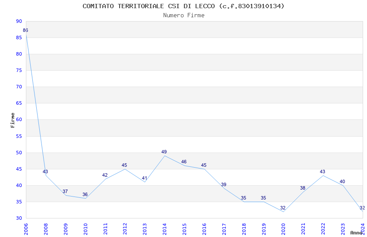Select the 2024 x-axis year label
The width and height of the screenshot is (367, 237).
tap(363, 229)
